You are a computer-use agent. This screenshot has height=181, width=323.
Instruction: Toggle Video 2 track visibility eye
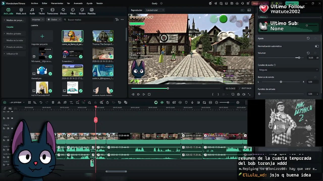pyautogui.click(x=12, y=128)
